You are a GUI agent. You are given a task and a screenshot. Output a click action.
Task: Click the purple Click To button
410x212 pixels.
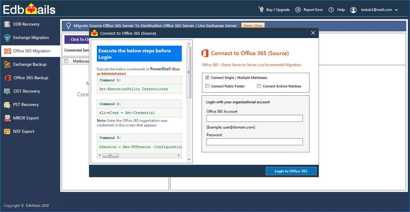(77, 39)
